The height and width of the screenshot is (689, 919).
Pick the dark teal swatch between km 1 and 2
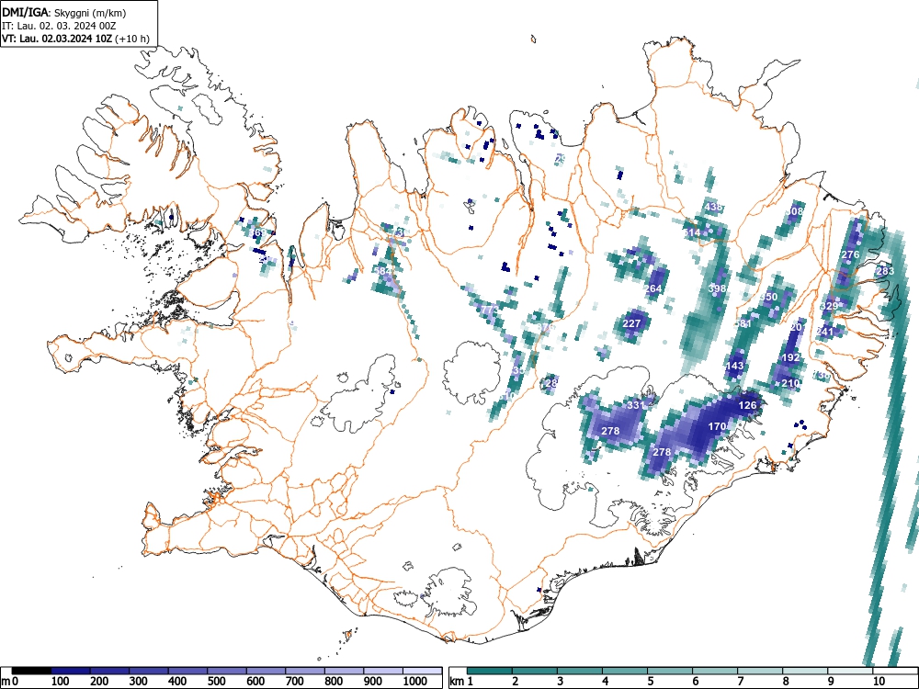coord(490,671)
